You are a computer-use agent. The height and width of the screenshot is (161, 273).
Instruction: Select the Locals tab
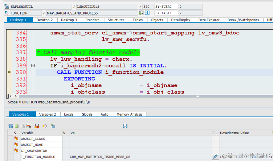69,114
